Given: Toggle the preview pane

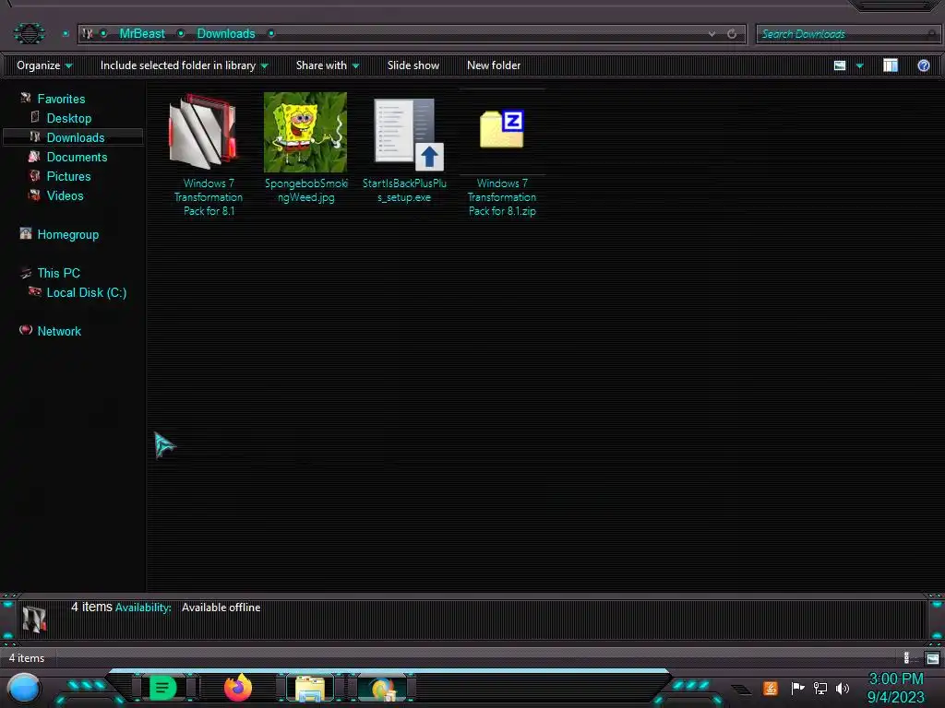Looking at the screenshot, I should coord(891,65).
